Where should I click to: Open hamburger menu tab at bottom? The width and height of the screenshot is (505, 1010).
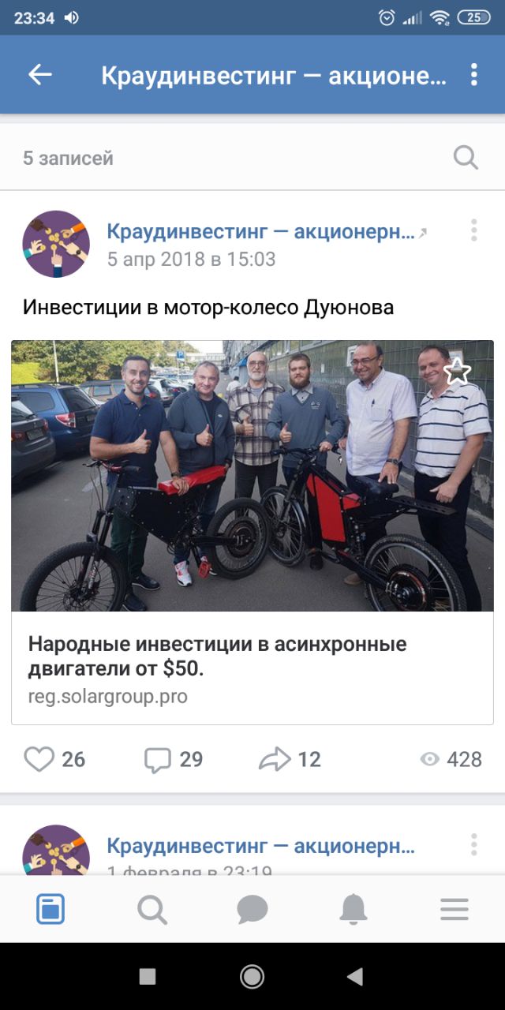(454, 910)
